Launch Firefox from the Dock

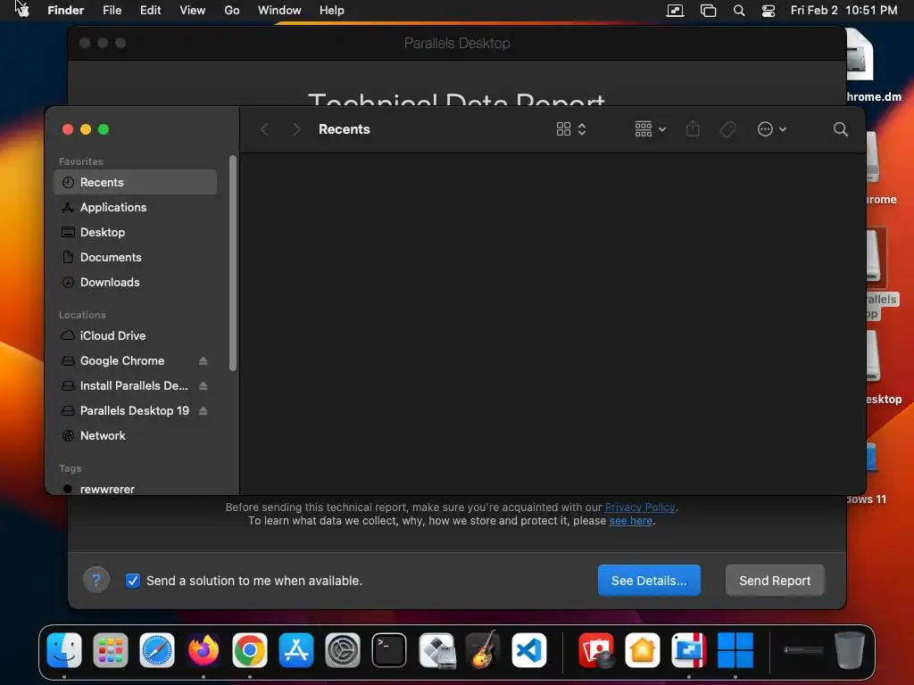[x=204, y=650]
